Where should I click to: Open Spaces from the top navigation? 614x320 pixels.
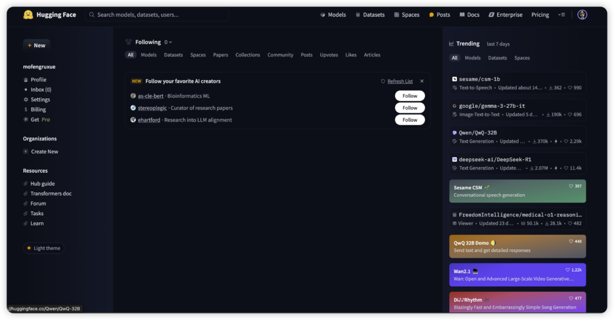tap(407, 14)
